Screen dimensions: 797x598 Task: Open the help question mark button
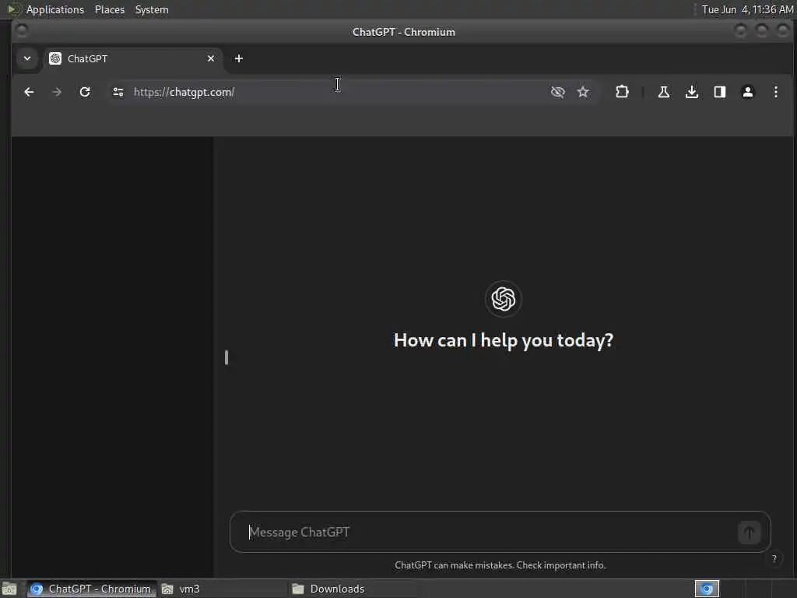774,558
